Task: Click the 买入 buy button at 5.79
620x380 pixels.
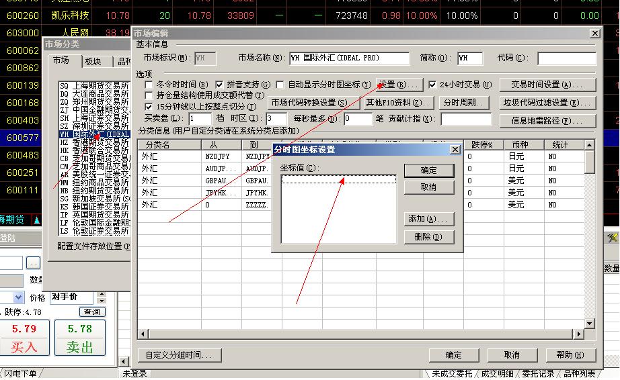Action: (x=24, y=338)
